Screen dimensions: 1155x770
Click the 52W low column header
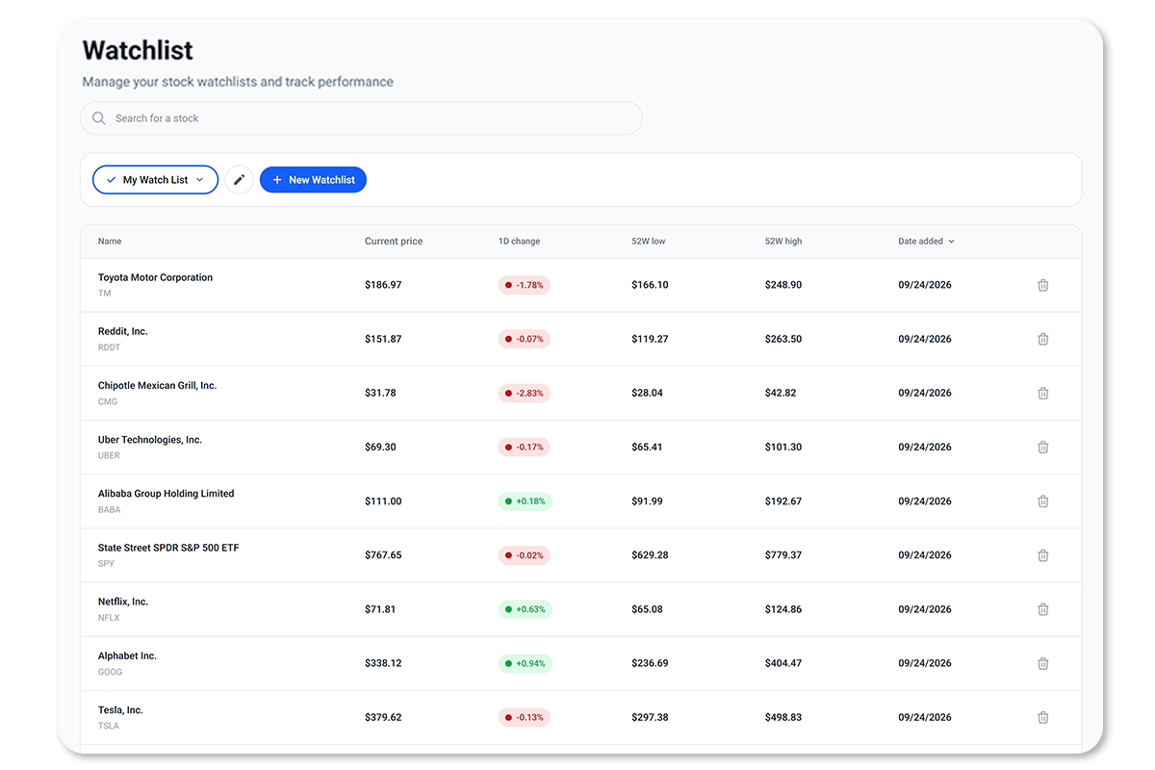649,242
